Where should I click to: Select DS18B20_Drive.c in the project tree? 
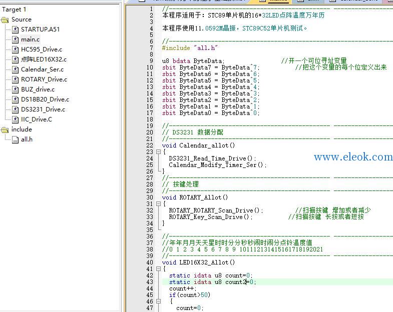(45, 99)
